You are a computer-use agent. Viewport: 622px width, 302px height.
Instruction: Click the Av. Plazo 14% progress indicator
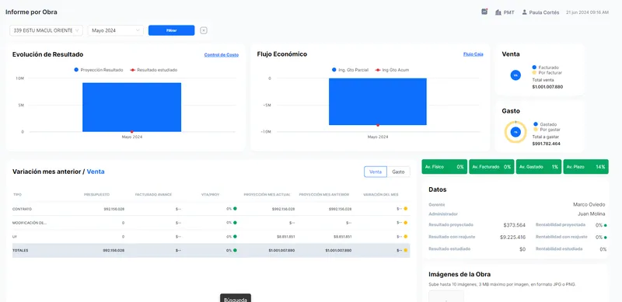(585, 167)
